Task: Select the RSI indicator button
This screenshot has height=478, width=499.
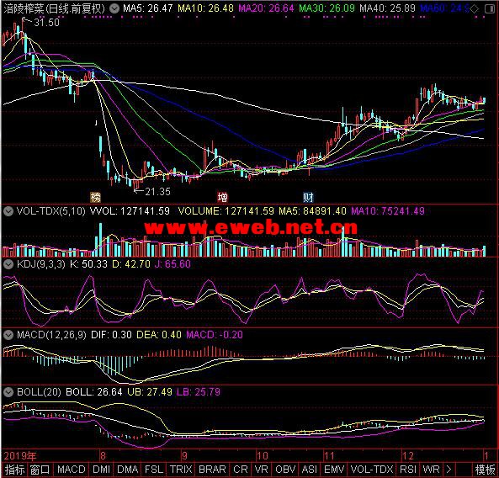Action: click(x=408, y=470)
